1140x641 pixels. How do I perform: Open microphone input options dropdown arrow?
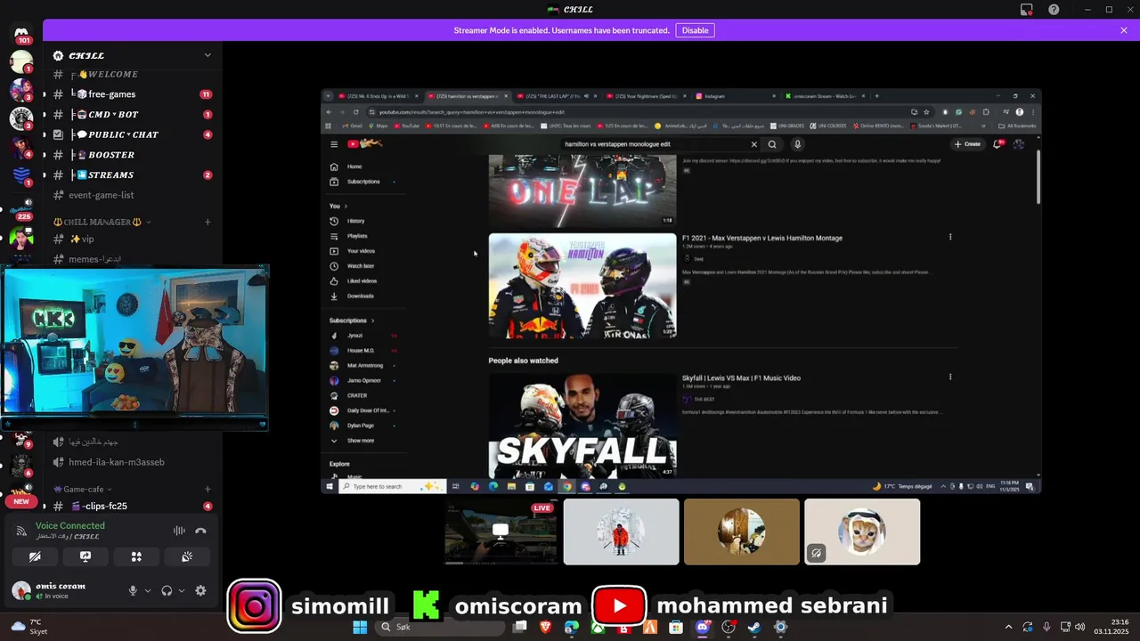coord(148,590)
